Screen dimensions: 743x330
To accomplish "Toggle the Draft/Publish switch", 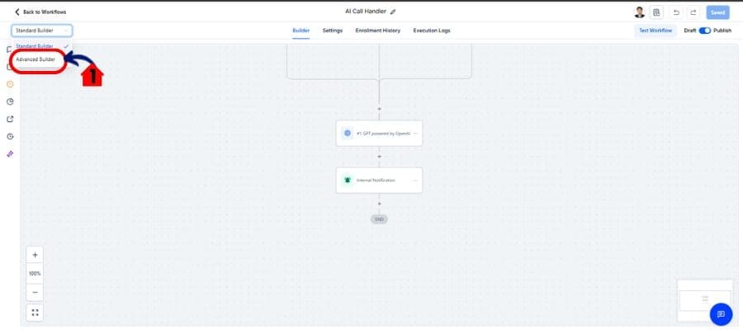I will [704, 31].
